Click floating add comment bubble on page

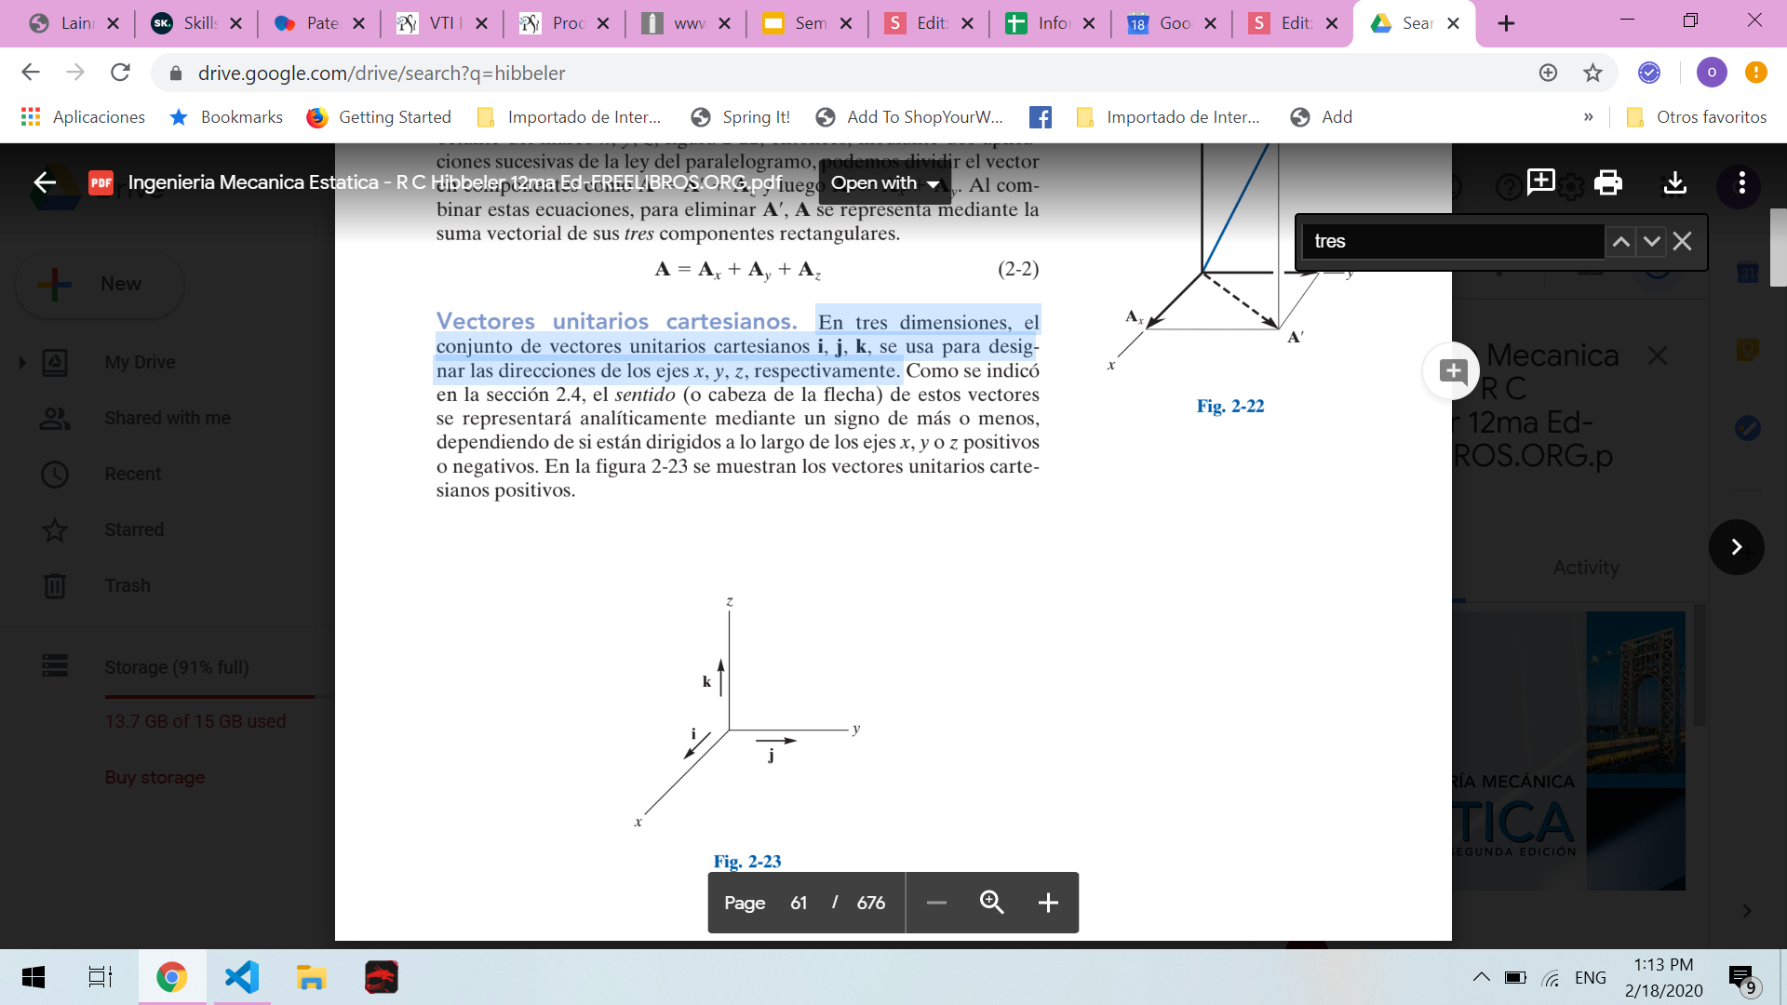click(x=1452, y=371)
